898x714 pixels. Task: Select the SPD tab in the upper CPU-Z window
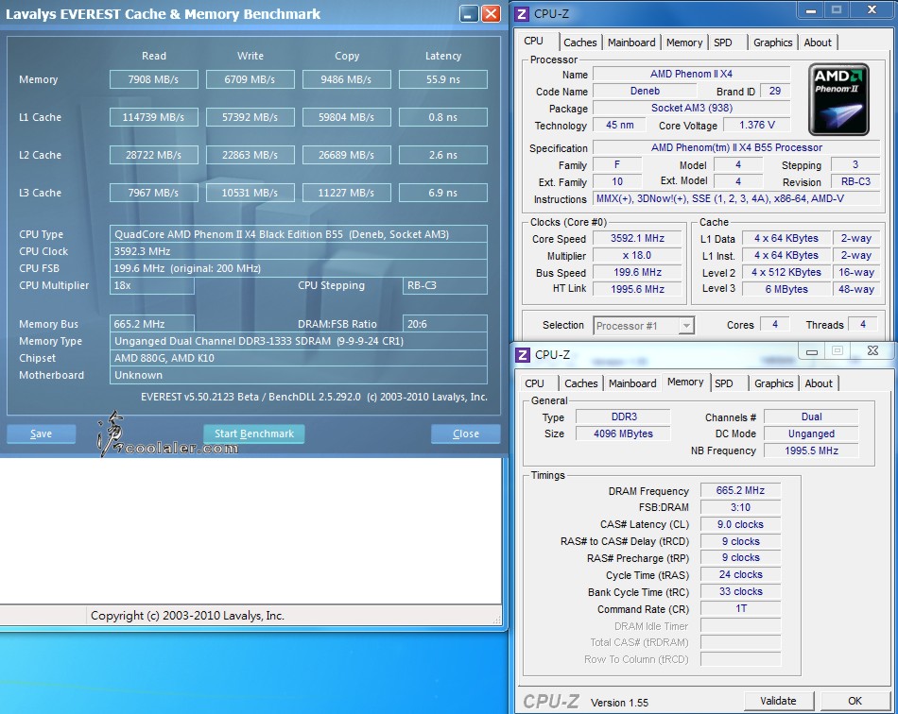[x=723, y=42]
